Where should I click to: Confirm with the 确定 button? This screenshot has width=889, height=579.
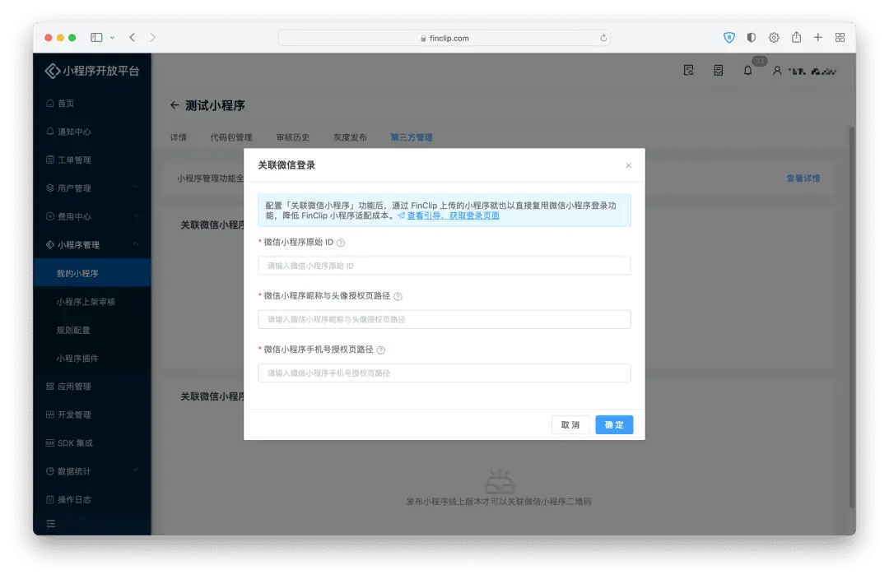(614, 424)
